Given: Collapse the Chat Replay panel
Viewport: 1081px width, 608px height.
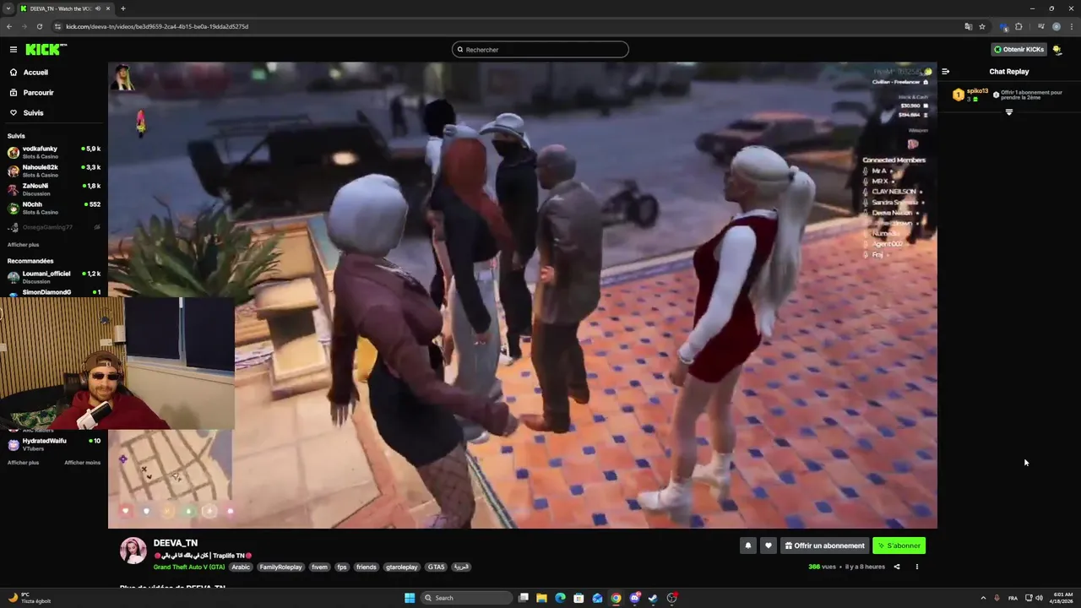Looking at the screenshot, I should (x=946, y=72).
